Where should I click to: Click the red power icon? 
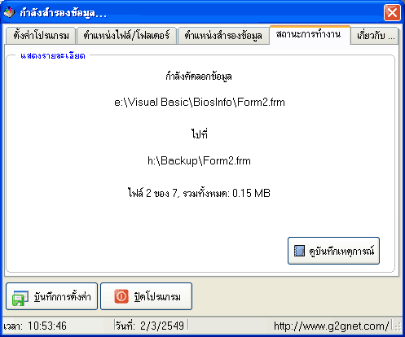(x=121, y=296)
